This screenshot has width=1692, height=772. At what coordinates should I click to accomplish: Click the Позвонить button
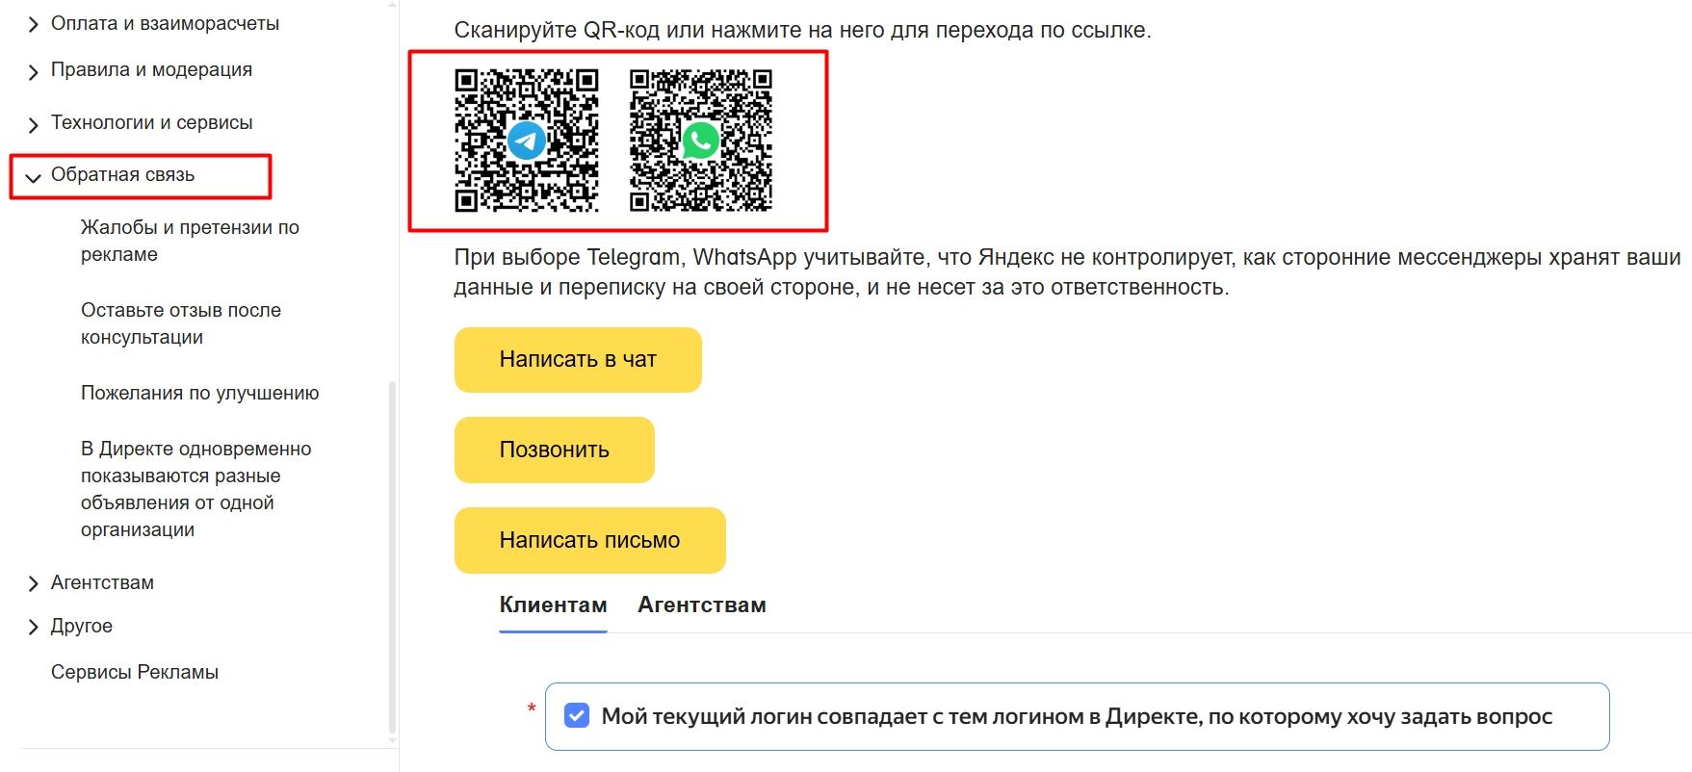[555, 450]
